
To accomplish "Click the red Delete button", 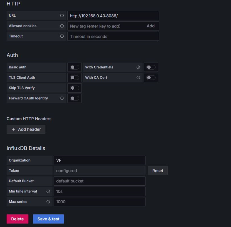I will pos(18,219).
